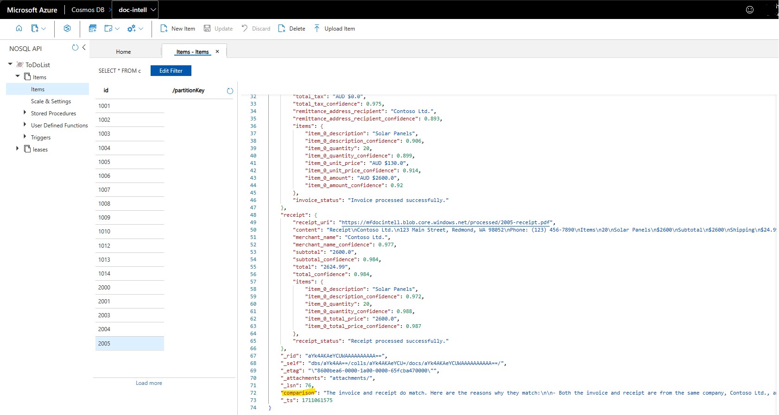This screenshot has height=415, width=779.
Task: Switch to the Home tab
Action: [123, 51]
